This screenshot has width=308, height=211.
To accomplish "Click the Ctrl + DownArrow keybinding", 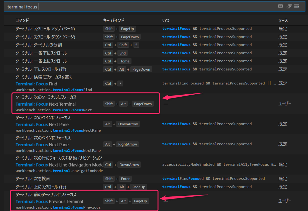I will (122, 165).
